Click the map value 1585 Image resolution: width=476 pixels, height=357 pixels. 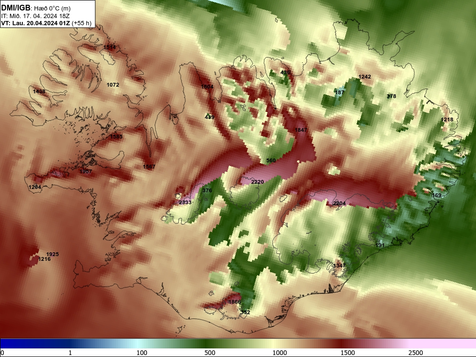click(x=116, y=137)
